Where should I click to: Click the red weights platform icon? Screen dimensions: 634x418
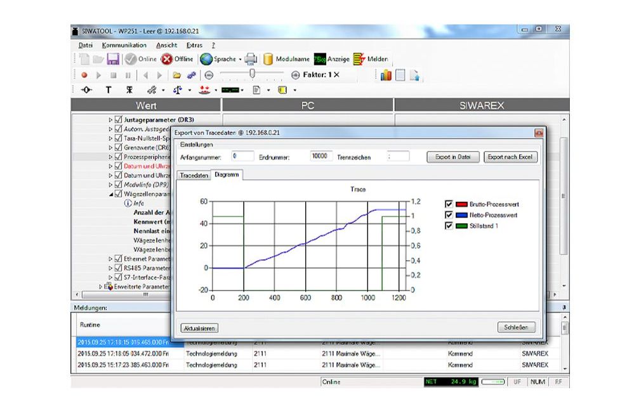point(204,89)
